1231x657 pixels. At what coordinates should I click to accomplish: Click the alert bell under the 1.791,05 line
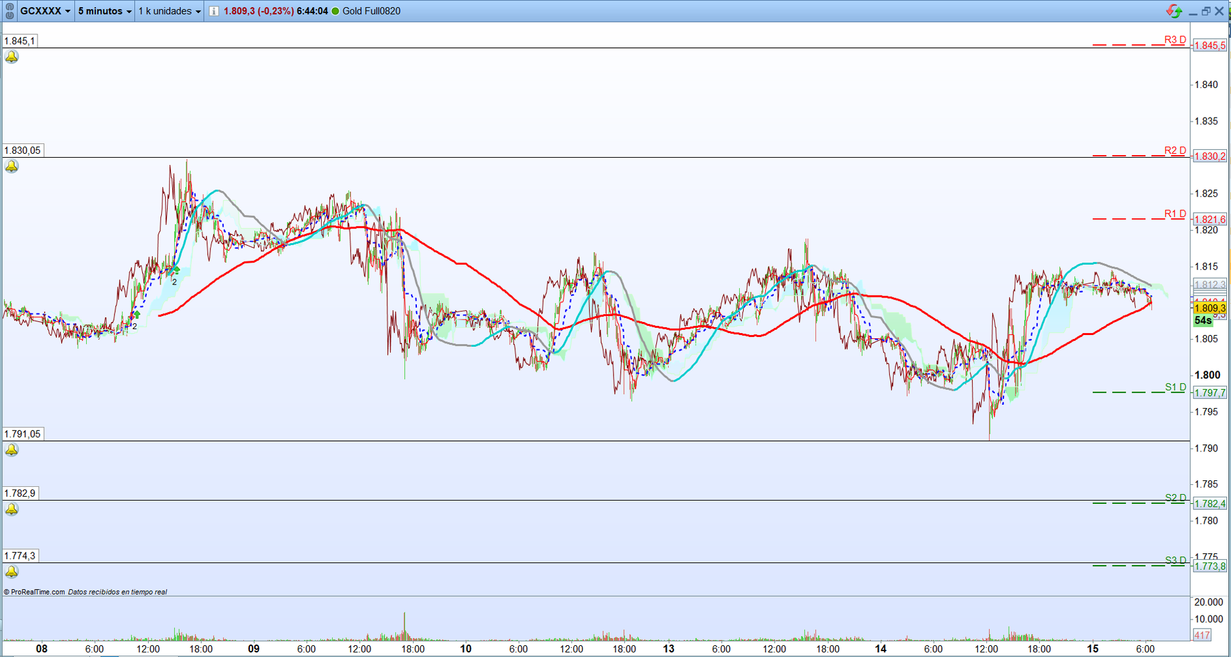(12, 450)
